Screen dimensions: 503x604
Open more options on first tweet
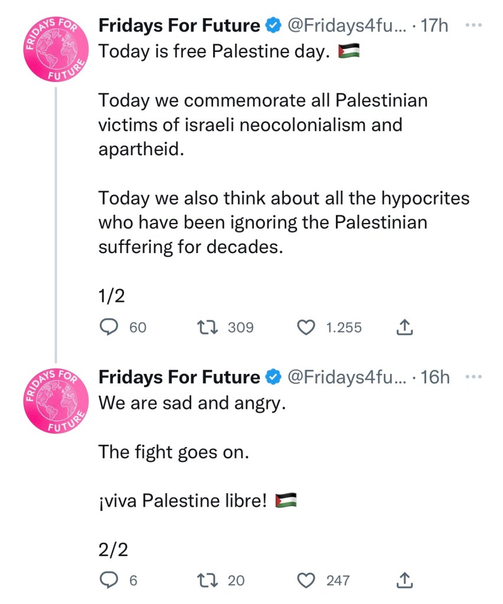click(474, 25)
